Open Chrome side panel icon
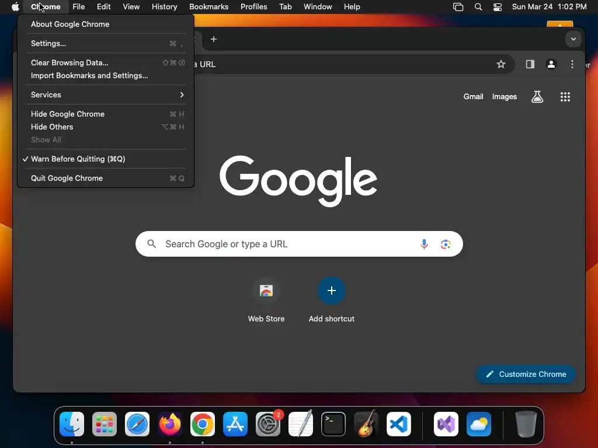 [530, 64]
